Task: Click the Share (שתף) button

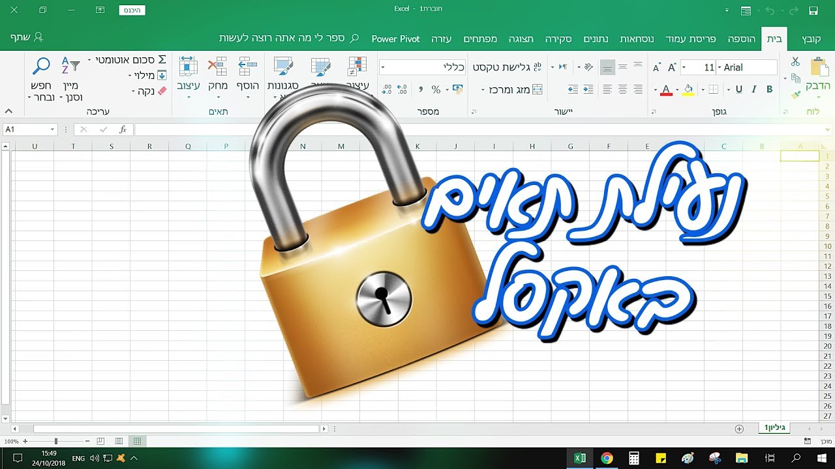Action: [x=26, y=37]
